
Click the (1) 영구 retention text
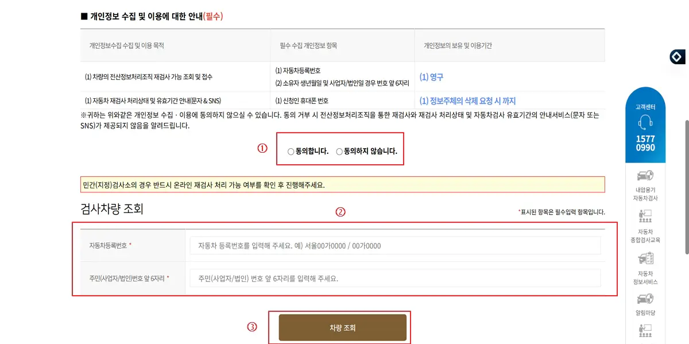point(431,77)
